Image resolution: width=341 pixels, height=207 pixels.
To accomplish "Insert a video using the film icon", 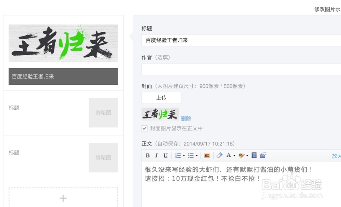I will [254, 155].
